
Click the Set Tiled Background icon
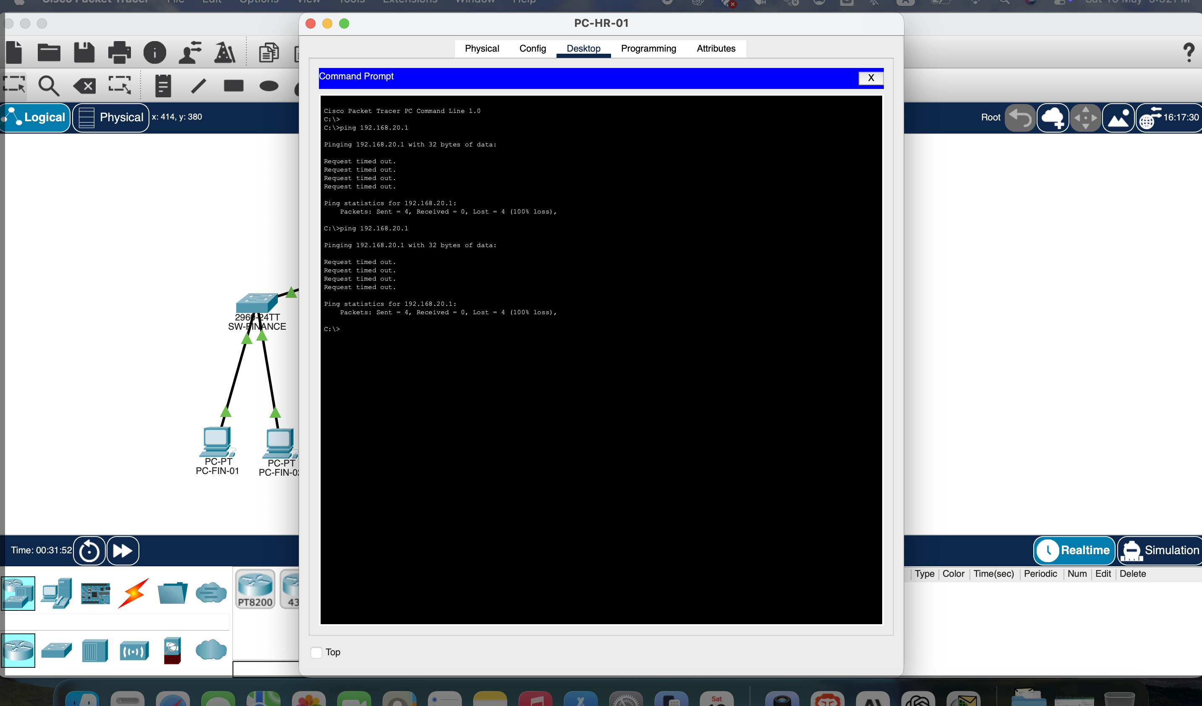click(x=1118, y=118)
